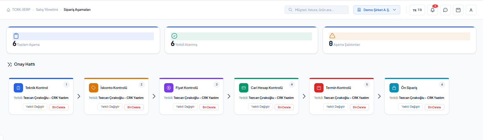This screenshot has height=140, width=483.
Task: Click the checkmark icon on Yetkili Atanmış card
Action: [174, 36]
